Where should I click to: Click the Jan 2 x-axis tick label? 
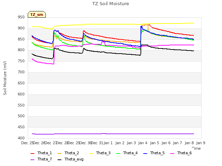(x=120, y=143)
